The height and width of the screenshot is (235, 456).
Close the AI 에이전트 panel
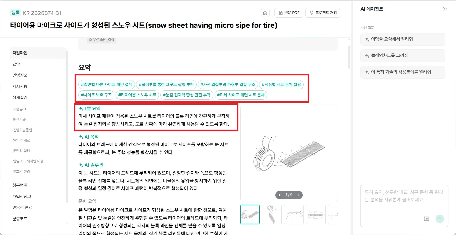point(445,9)
